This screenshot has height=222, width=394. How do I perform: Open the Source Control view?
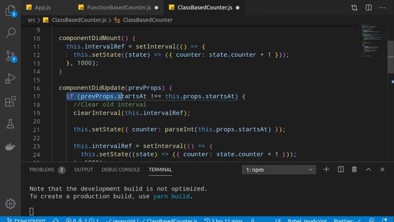pyautogui.click(x=10, y=56)
